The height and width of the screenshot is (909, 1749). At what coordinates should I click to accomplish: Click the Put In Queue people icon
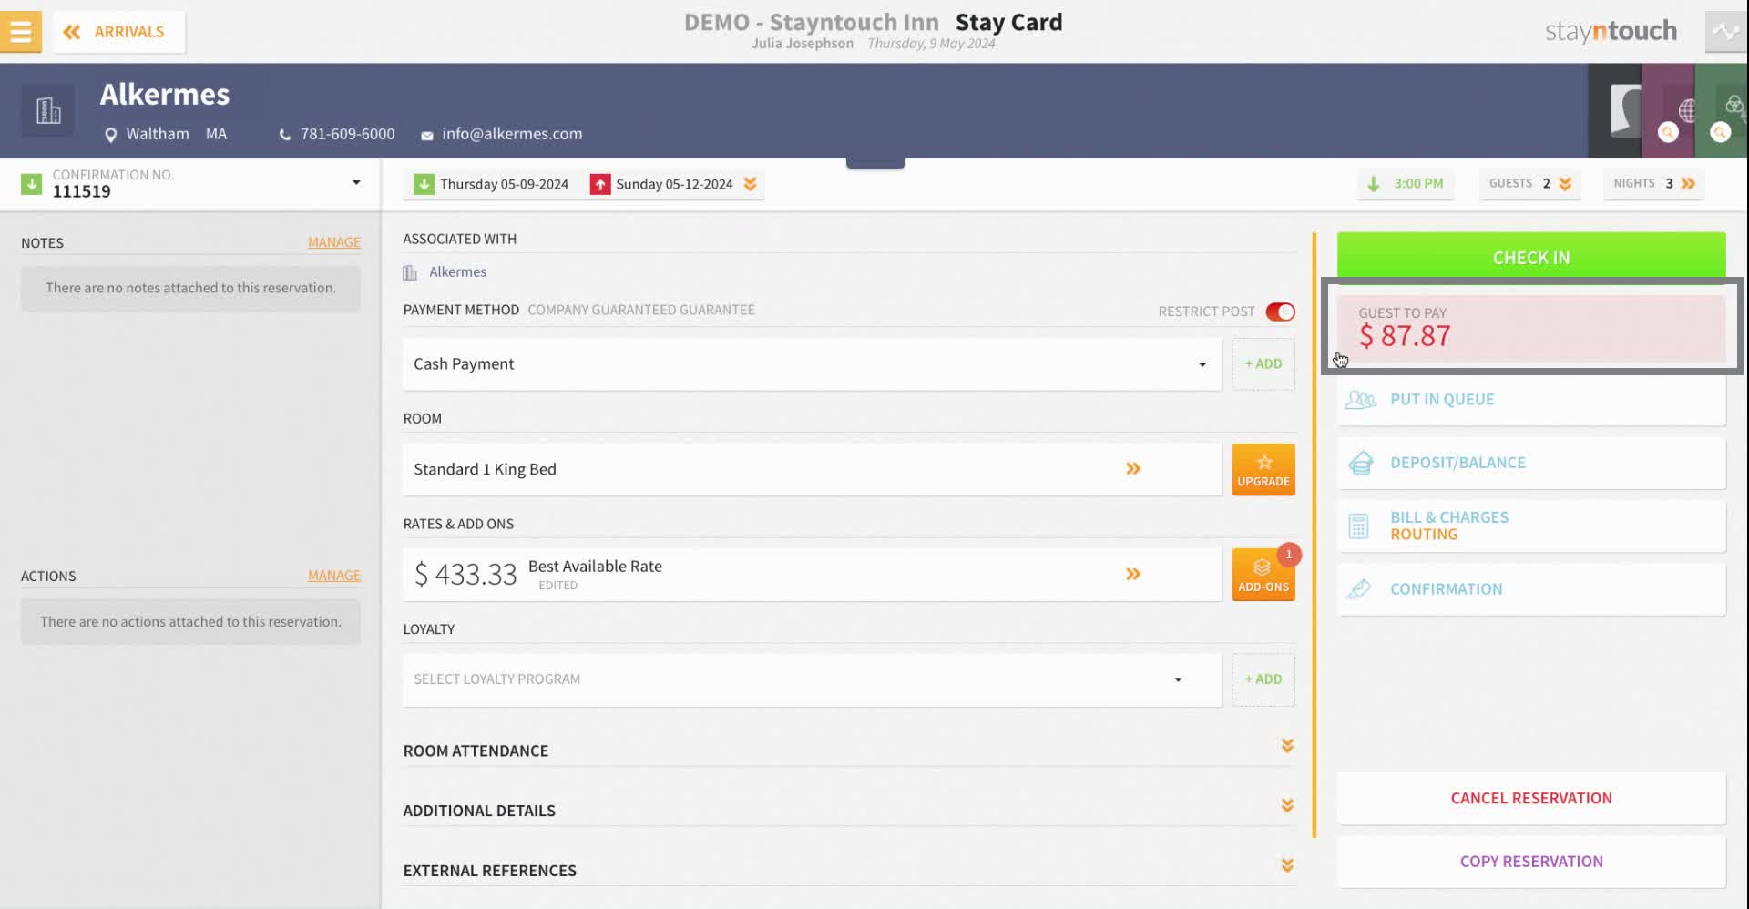(1360, 400)
